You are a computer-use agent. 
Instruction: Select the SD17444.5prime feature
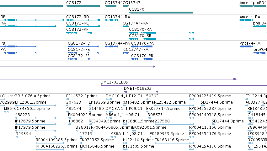(203, 105)
